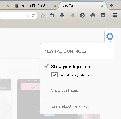Open the hamburger menu button
Image resolution: width=121 pixels, height=119 pixels.
pos(115,15)
